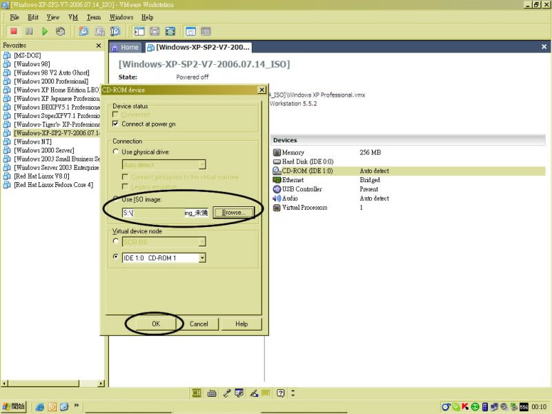Click the USB Controller device icon
Image resolution: width=552 pixels, height=414 pixels.
pos(277,189)
